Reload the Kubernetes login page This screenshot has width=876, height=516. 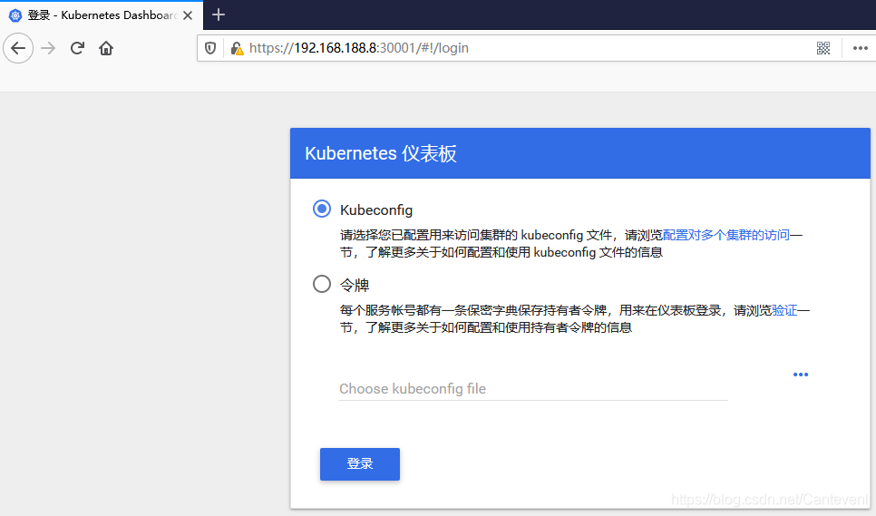tap(78, 48)
